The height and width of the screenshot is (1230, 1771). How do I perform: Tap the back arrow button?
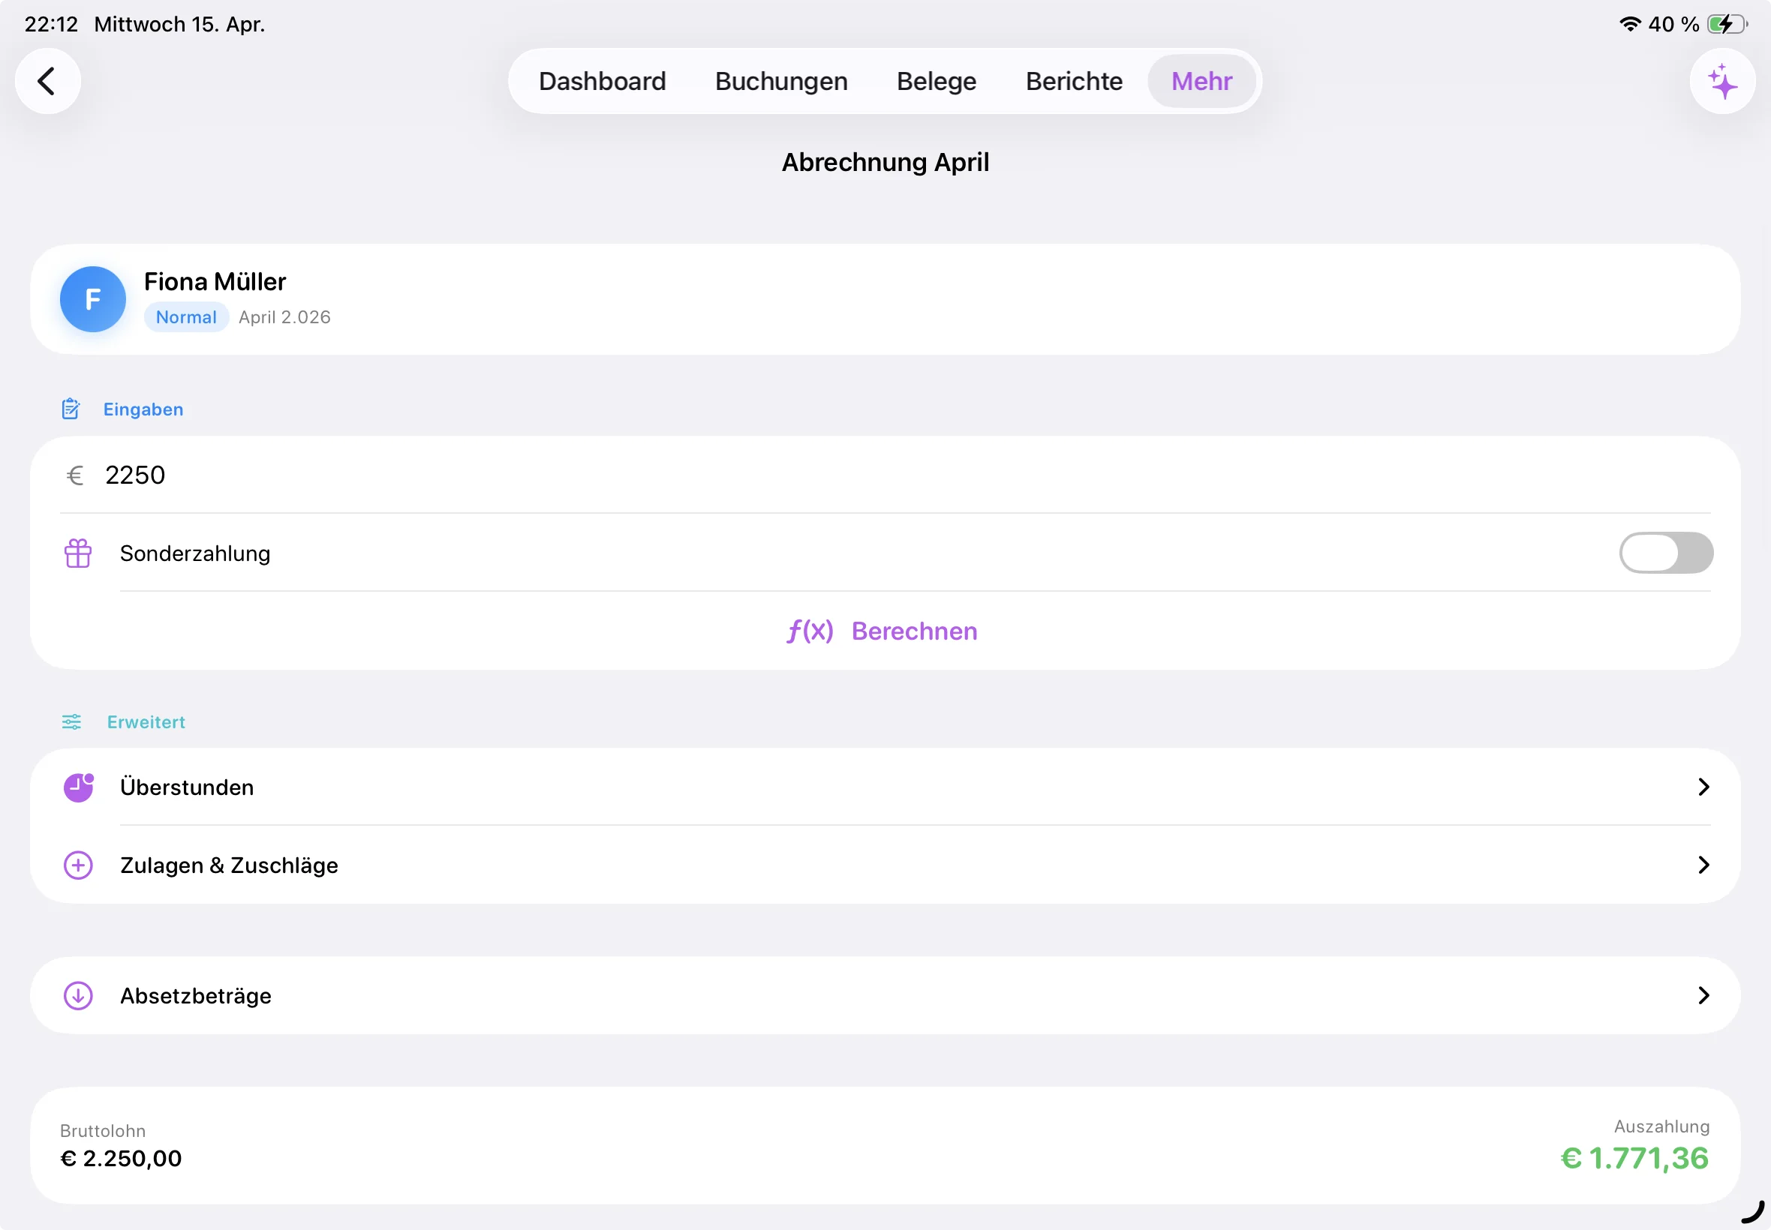48,81
